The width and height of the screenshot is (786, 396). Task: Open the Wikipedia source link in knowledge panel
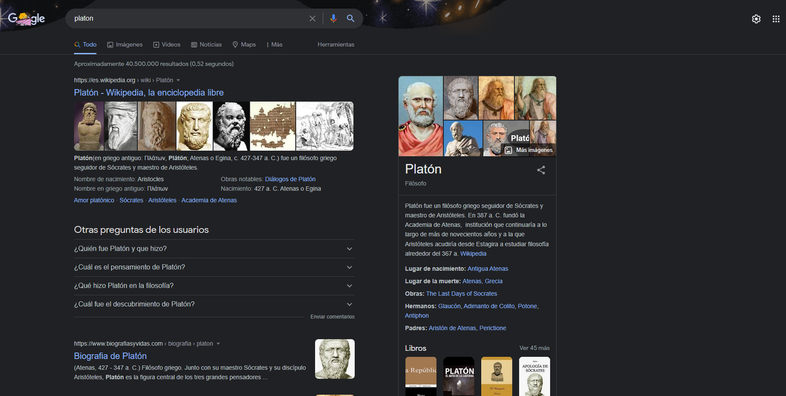click(473, 254)
